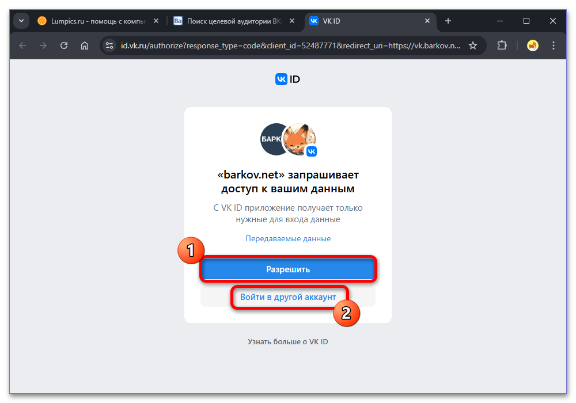
Task: Open a new browser tab
Action: 448,21
